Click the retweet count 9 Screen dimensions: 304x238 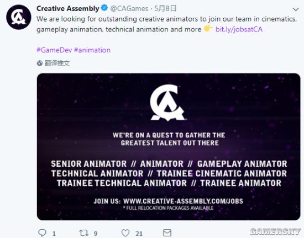pos(96,234)
